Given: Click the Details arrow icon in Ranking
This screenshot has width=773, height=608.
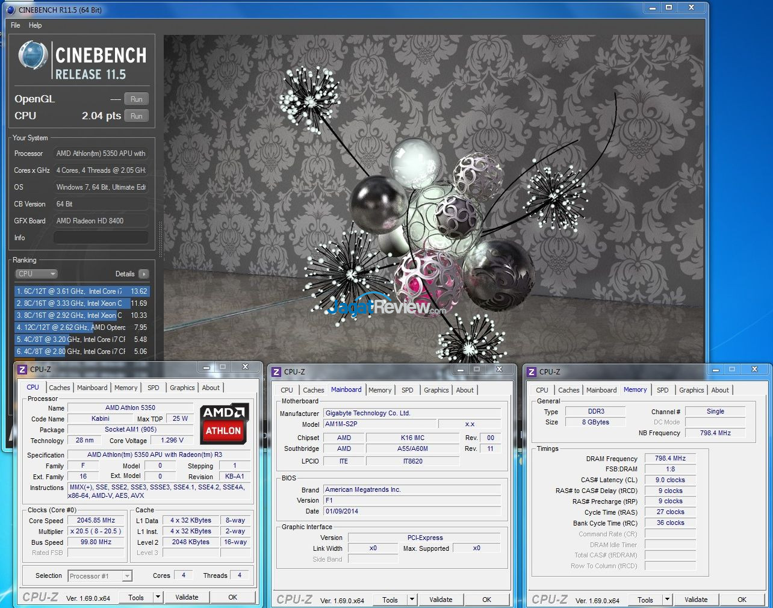Looking at the screenshot, I should (143, 274).
